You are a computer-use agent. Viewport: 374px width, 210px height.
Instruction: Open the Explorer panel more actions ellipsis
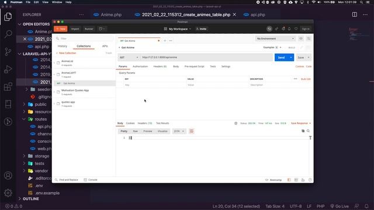[x=81, y=15]
